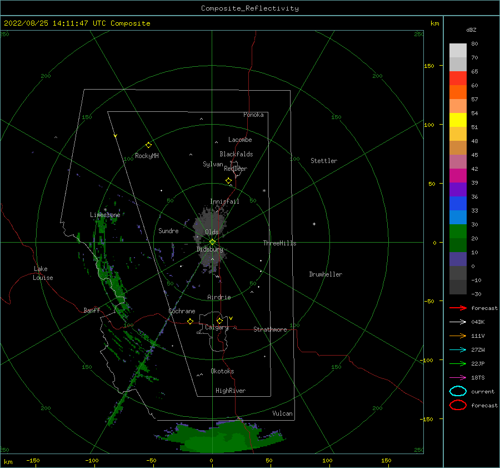Screen dimensions: 500x468
Task: Click the Blackfalds label
Action: tap(236, 154)
